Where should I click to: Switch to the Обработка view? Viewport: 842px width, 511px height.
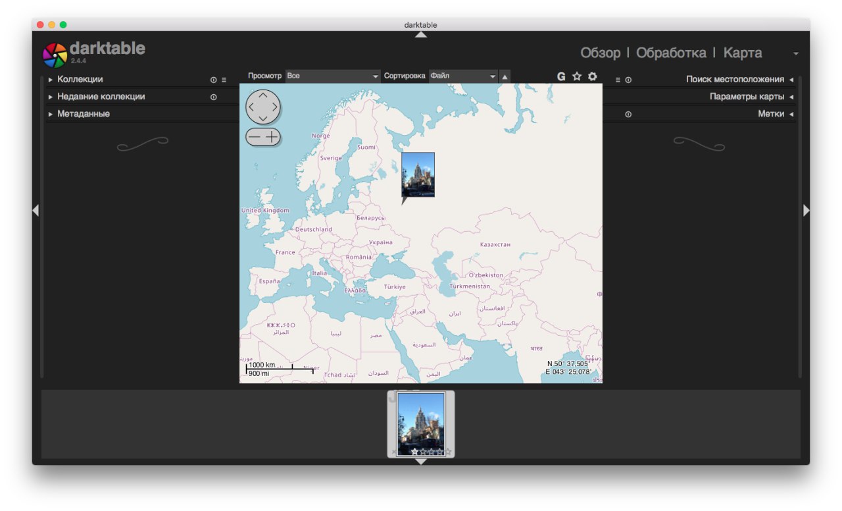[x=671, y=53]
